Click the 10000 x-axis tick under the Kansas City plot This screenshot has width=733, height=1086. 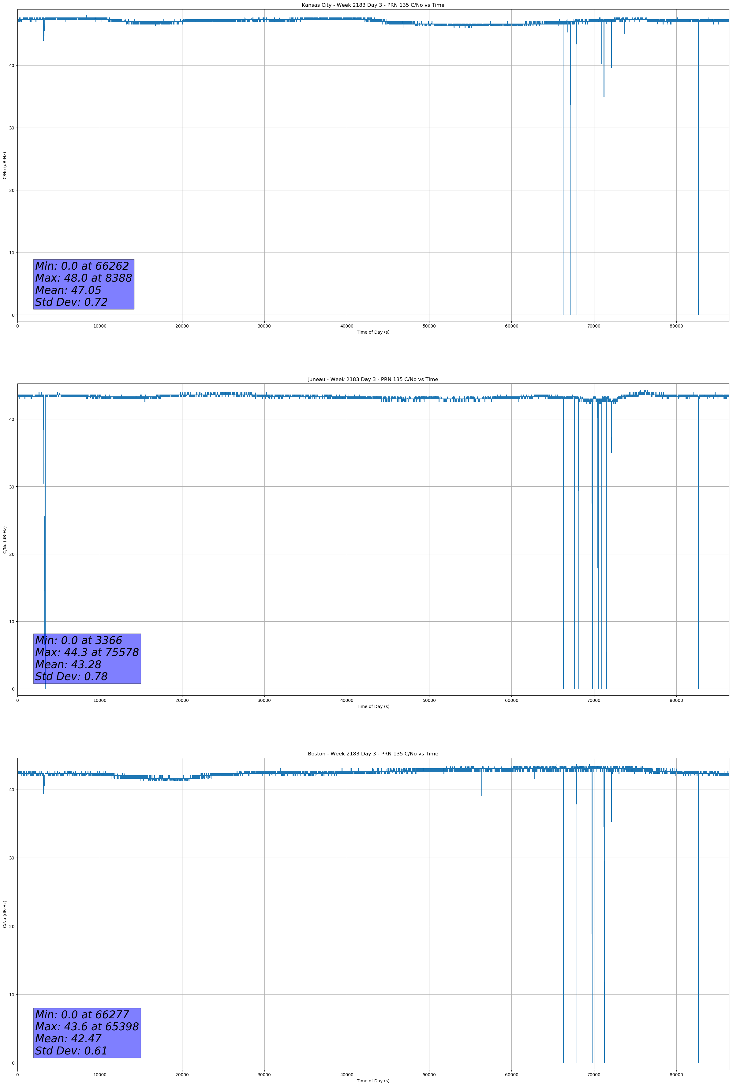pyautogui.click(x=99, y=326)
